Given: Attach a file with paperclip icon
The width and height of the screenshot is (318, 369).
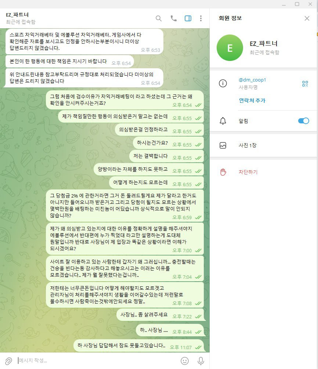Looking at the screenshot, I should coord(8,361).
